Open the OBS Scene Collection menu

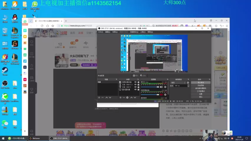[134, 32]
